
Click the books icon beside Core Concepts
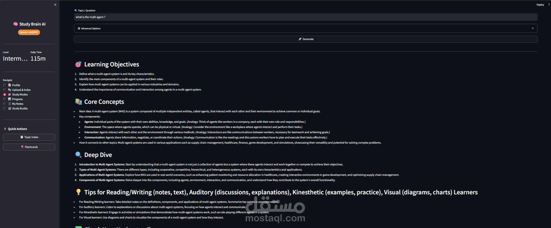pyautogui.click(x=78, y=102)
